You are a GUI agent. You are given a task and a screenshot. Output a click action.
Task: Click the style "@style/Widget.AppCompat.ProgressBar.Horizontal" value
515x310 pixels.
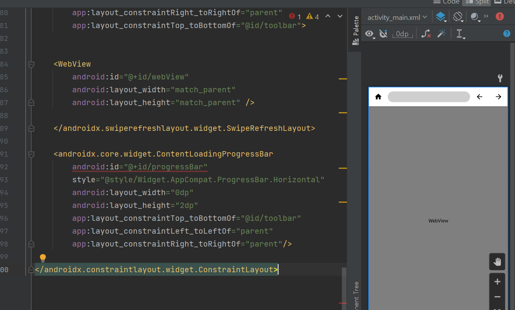point(212,180)
